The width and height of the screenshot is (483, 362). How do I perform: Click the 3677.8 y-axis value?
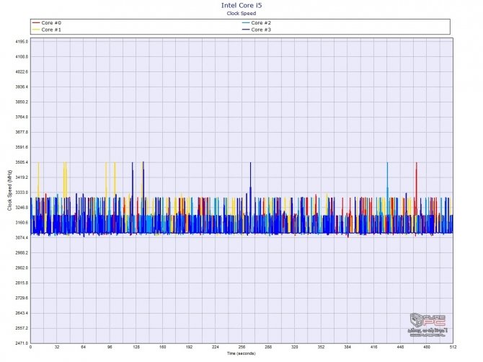click(x=22, y=132)
